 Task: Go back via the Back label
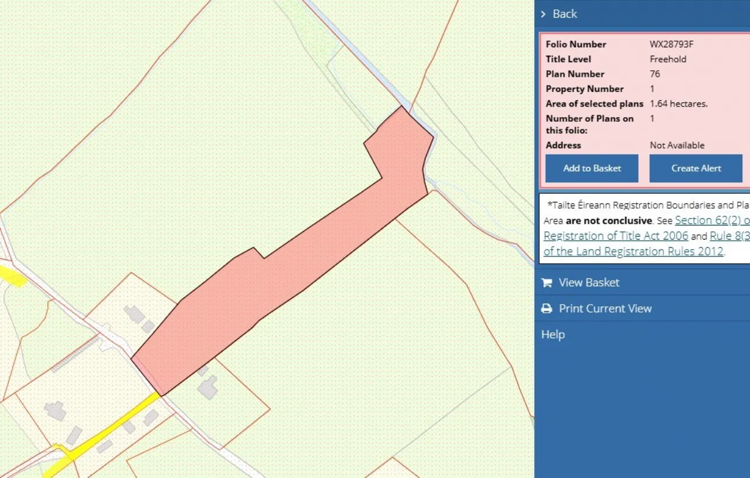(x=565, y=14)
